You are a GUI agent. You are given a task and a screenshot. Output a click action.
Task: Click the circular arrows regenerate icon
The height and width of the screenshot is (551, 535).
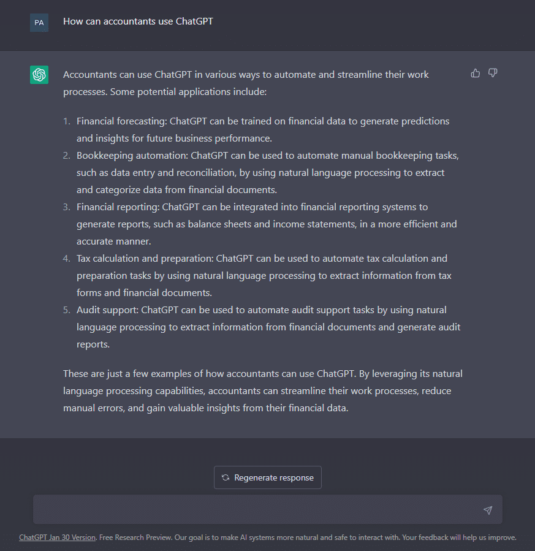tap(226, 477)
